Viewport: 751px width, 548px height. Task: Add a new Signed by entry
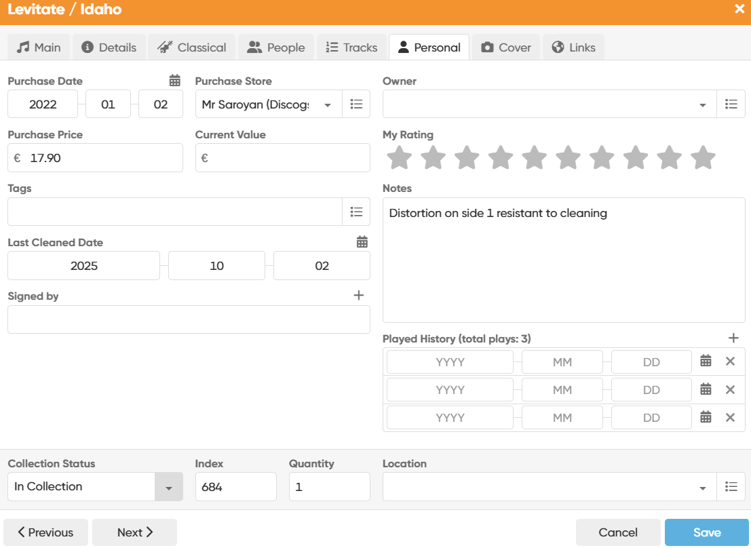point(359,296)
